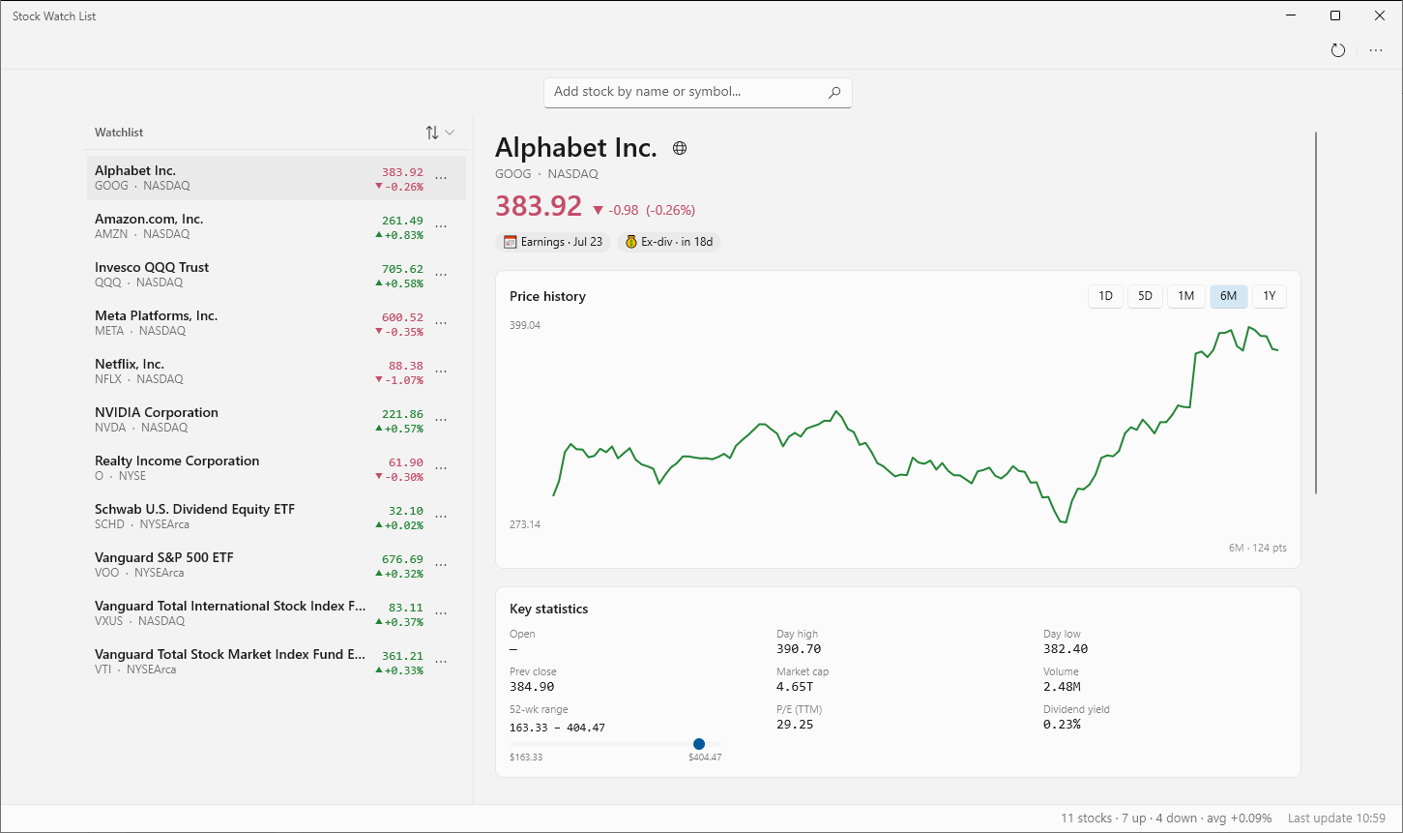This screenshot has width=1403, height=833.
Task: Open more options for Realty Income row
Action: coord(441,468)
